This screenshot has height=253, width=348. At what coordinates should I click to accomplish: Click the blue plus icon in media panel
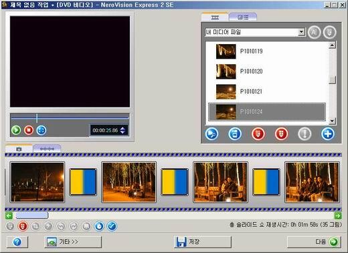pyautogui.click(x=327, y=134)
